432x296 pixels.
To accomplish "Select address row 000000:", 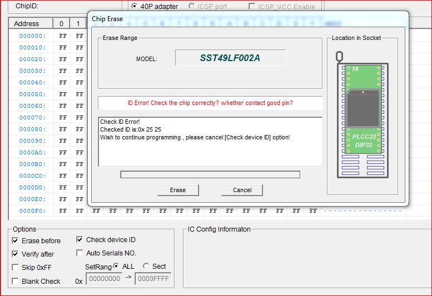I will tap(32, 36).
